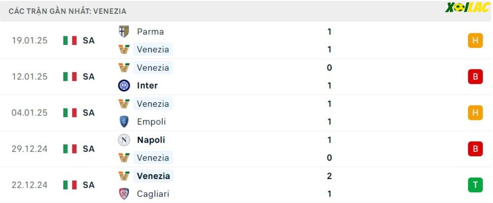Click the SA league label on 04.01.25

(89, 113)
